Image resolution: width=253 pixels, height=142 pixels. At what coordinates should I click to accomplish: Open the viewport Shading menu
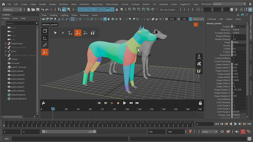tap(53, 15)
